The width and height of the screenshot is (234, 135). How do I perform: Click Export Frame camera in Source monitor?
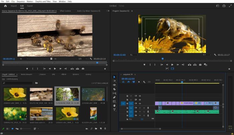(x=83, y=69)
